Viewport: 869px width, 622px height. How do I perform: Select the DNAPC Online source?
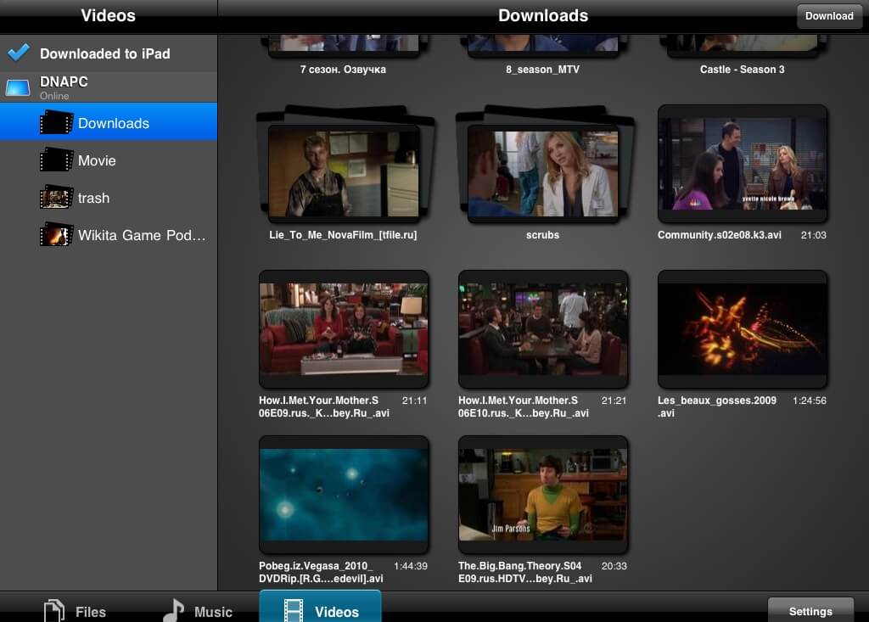click(x=109, y=87)
